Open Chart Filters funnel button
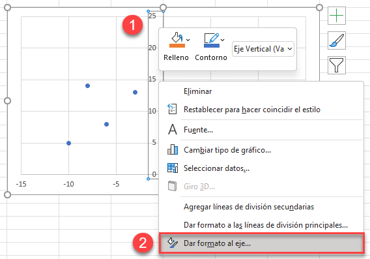This screenshot has width=370, height=259. tap(337, 65)
